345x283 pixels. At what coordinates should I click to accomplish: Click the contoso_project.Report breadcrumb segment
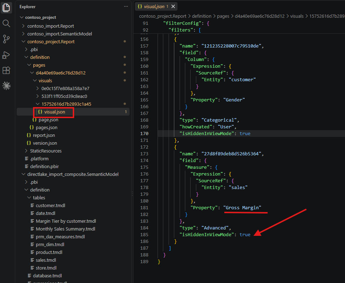(163, 16)
